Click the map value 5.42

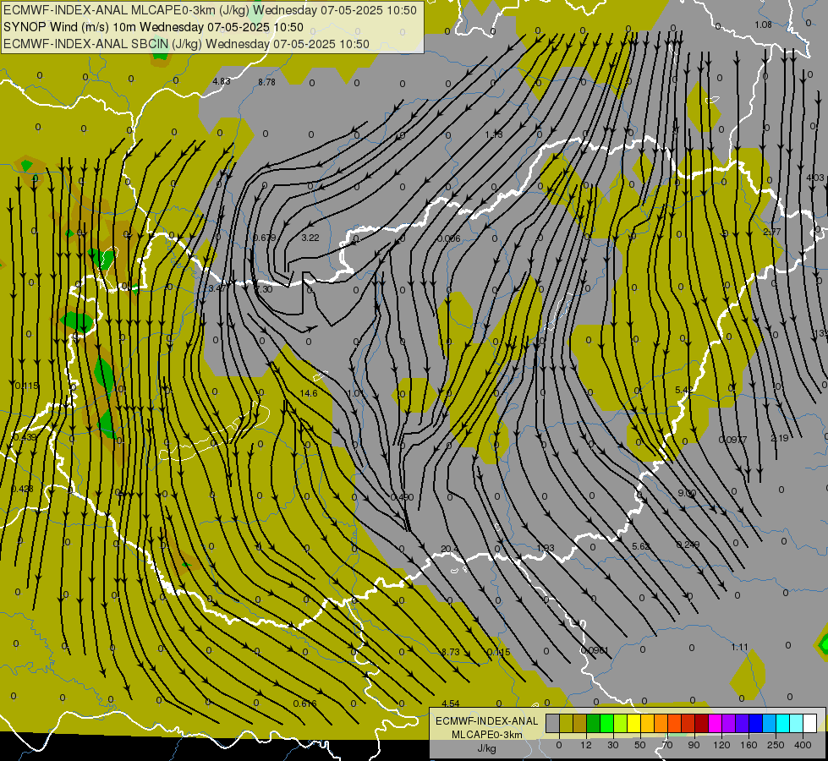coord(684,390)
